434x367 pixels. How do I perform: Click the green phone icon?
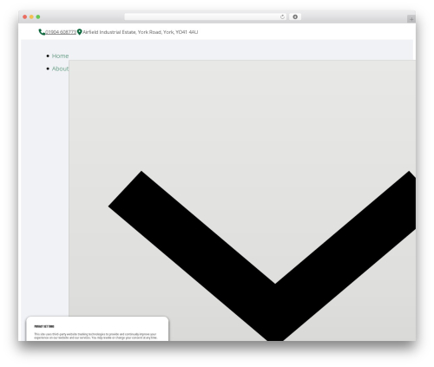42,32
